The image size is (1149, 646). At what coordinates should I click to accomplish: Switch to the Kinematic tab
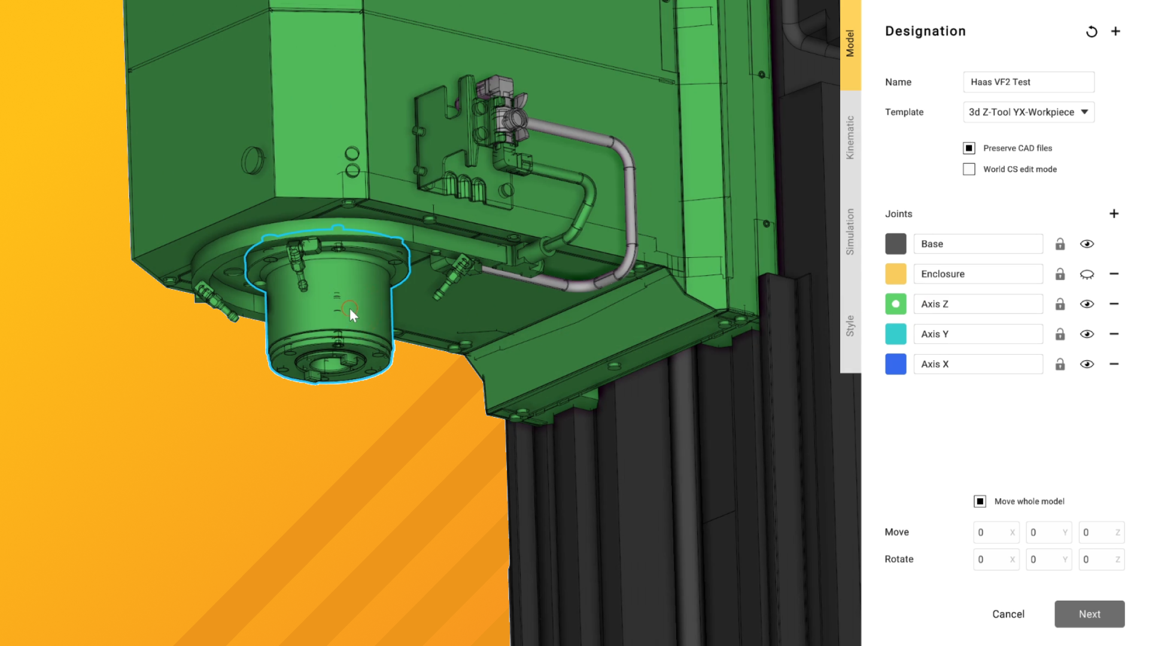tap(850, 138)
